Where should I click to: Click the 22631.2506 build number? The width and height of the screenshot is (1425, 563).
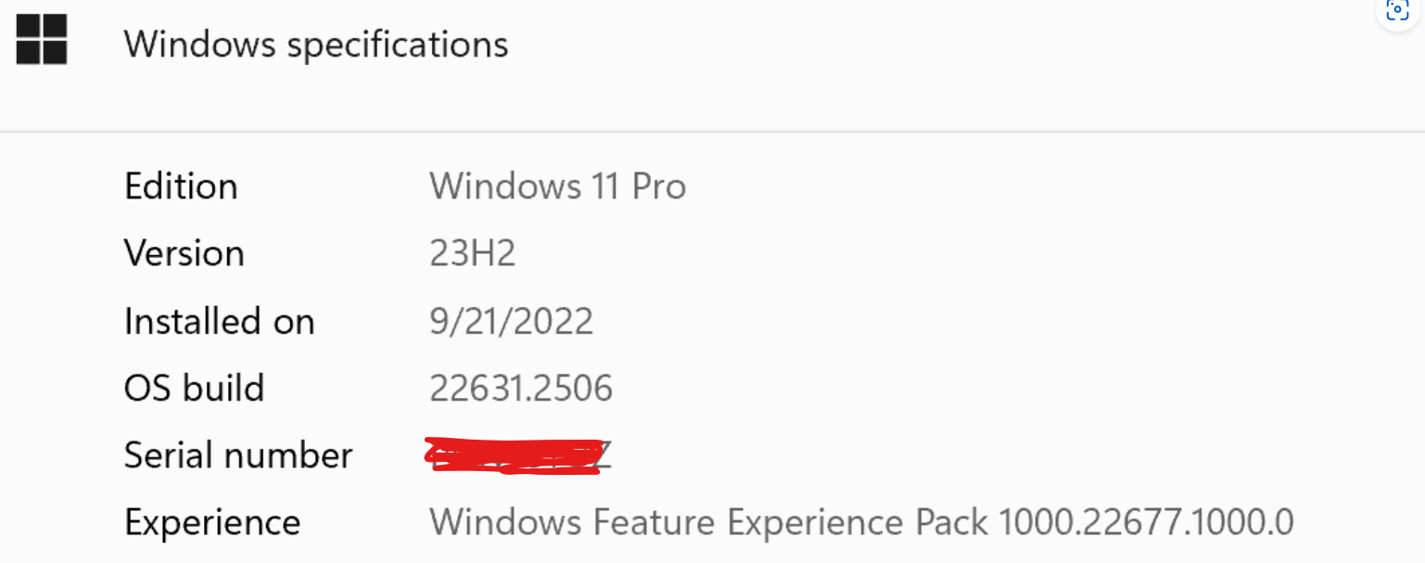click(x=521, y=388)
